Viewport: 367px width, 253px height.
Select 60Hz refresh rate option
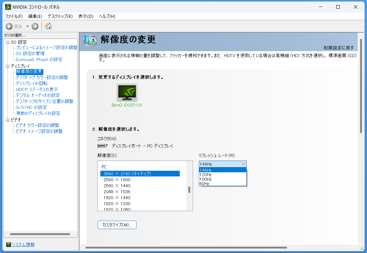205,184
